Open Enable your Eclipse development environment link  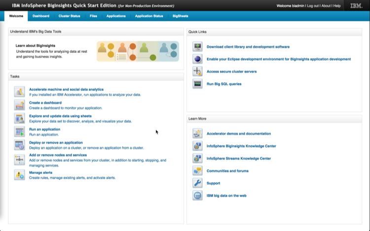click(279, 59)
